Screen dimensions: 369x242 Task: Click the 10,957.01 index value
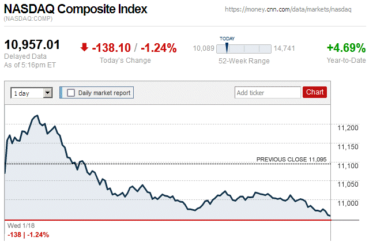click(x=32, y=46)
